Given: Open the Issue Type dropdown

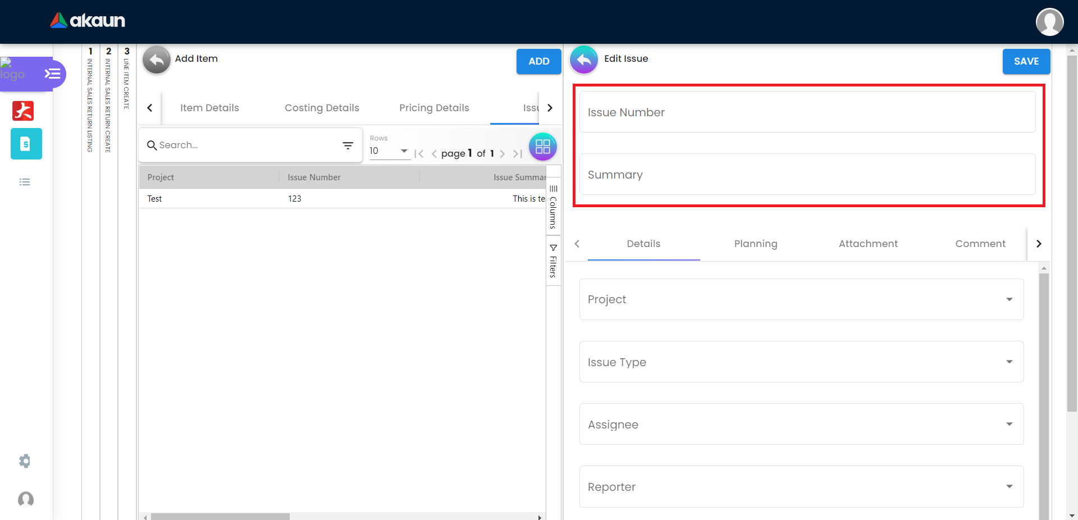Looking at the screenshot, I should 801,362.
